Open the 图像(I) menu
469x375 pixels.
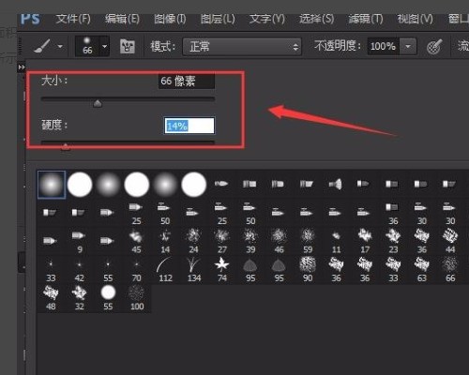[x=170, y=19]
